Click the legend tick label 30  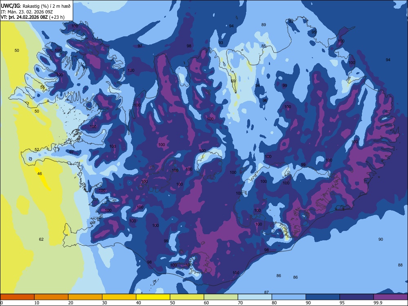pyautogui.click(x=104, y=303)
